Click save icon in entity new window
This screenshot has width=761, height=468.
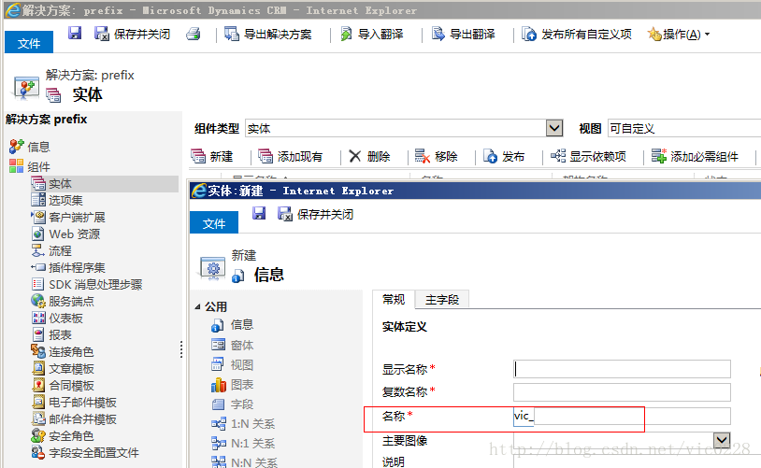coord(259,213)
